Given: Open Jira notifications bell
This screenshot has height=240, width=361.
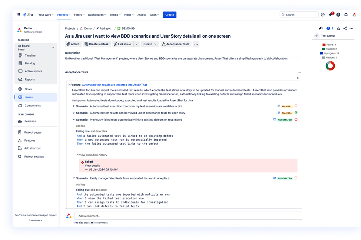Looking at the screenshot, I should tap(331, 14).
